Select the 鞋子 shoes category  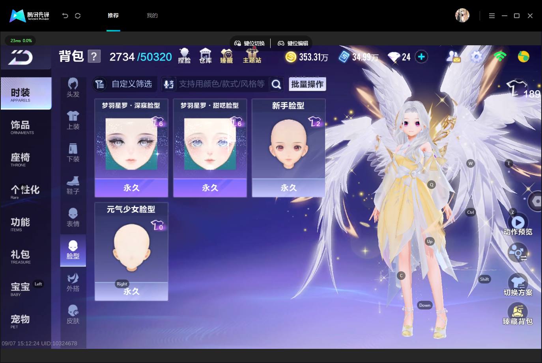(73, 185)
